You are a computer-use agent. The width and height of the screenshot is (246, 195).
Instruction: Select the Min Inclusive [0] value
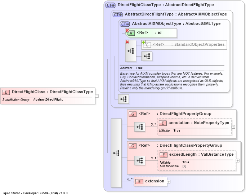click(x=184, y=166)
